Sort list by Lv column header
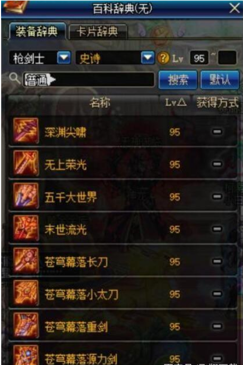 [x=176, y=102]
